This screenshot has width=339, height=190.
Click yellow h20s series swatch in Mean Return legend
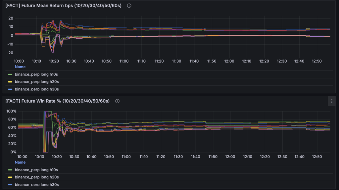tap(10, 82)
